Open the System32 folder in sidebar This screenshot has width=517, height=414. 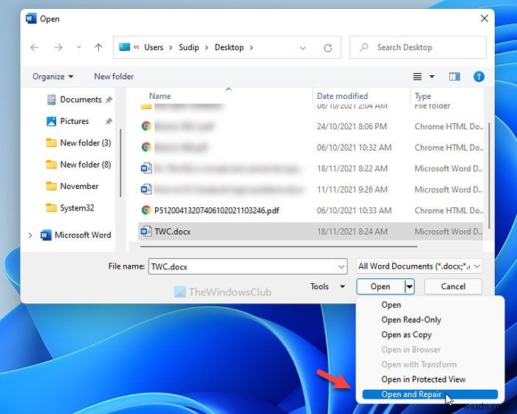(x=77, y=208)
